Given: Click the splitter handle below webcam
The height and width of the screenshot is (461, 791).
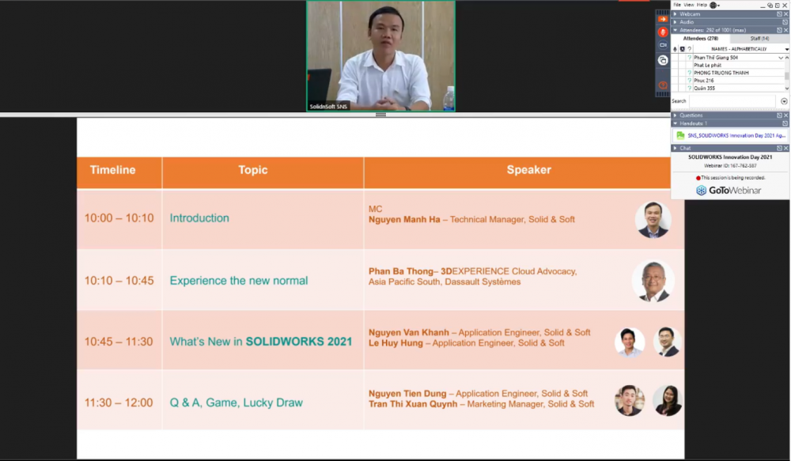Looking at the screenshot, I should click(x=381, y=115).
